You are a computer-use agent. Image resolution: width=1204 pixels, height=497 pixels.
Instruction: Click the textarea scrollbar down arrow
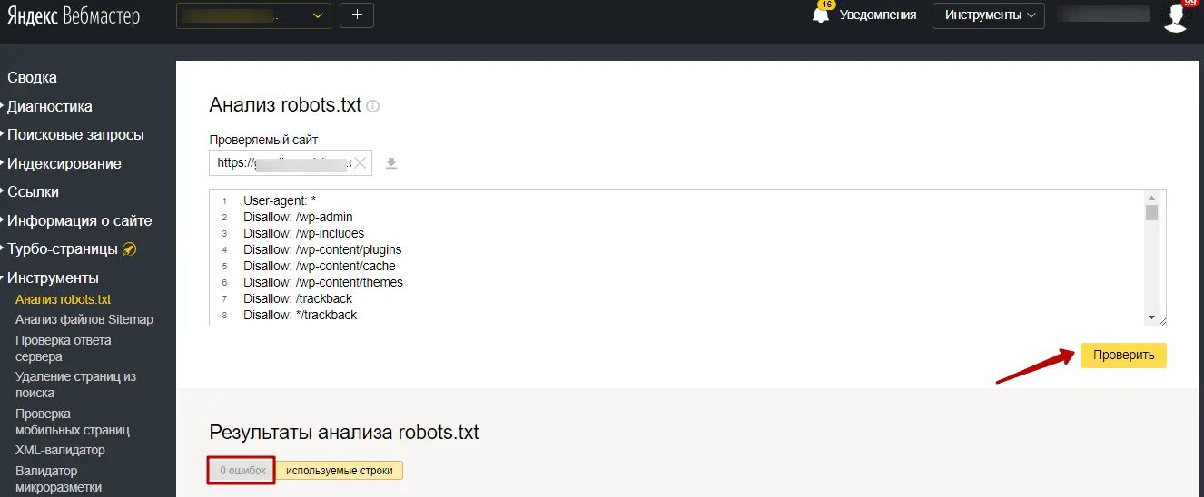(x=1151, y=317)
